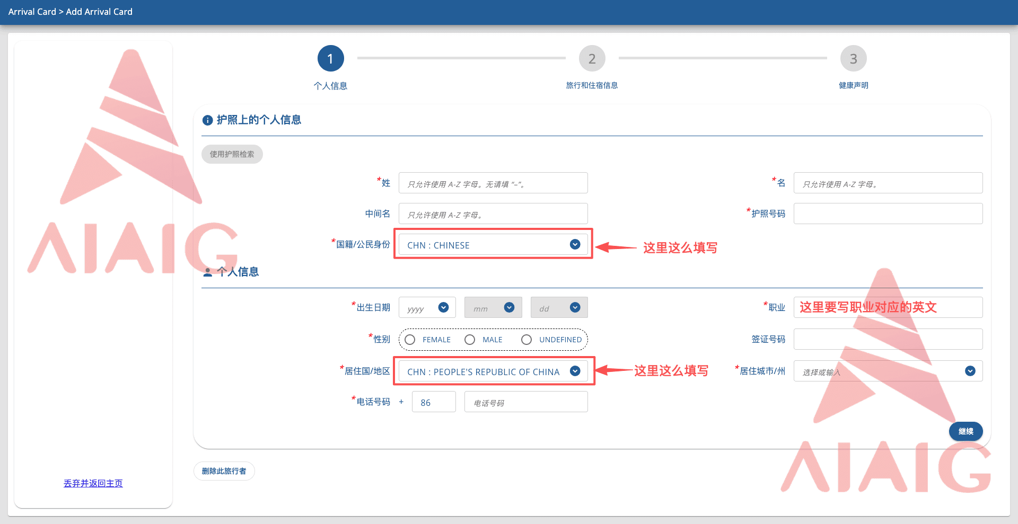Viewport: 1018px width, 524px height.
Task: Click the person icon beside 个人信息 heading
Action: pos(208,272)
